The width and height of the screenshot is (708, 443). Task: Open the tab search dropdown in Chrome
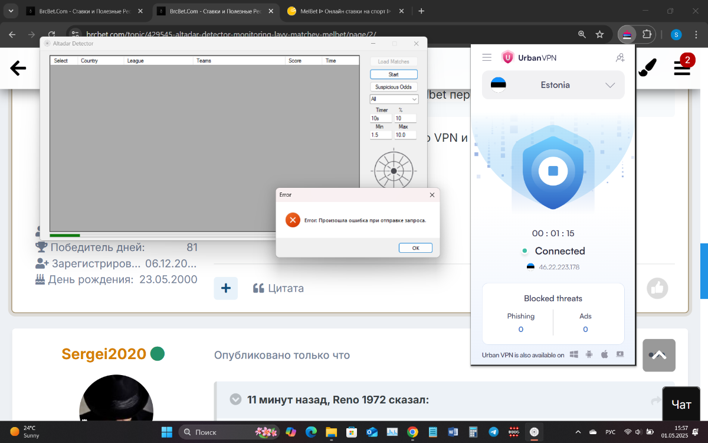tap(11, 11)
